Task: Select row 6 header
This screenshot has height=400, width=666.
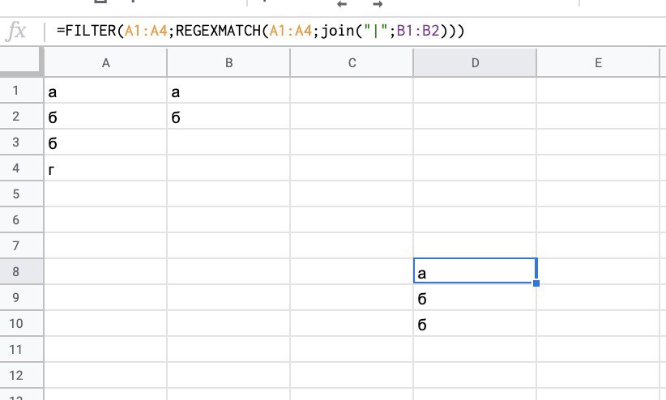Action: pyautogui.click(x=22, y=220)
